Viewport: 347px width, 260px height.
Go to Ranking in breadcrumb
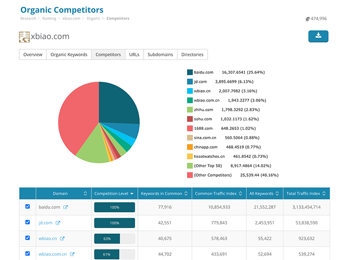tap(49, 18)
